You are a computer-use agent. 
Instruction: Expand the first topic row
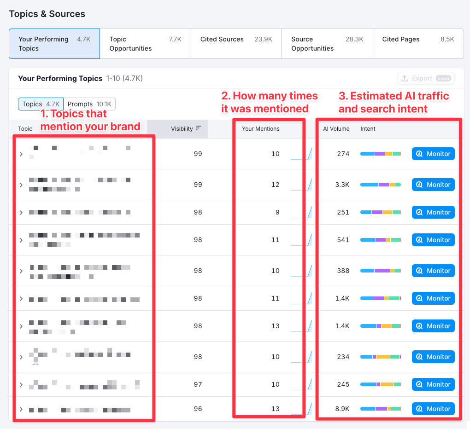click(21, 154)
